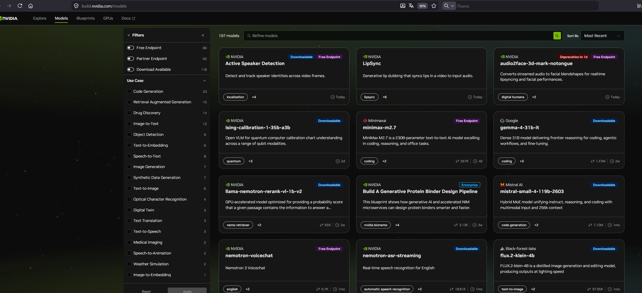Click the NVIDIA logo
Image resolution: width=642 pixels, height=293 pixels.
[9, 18]
